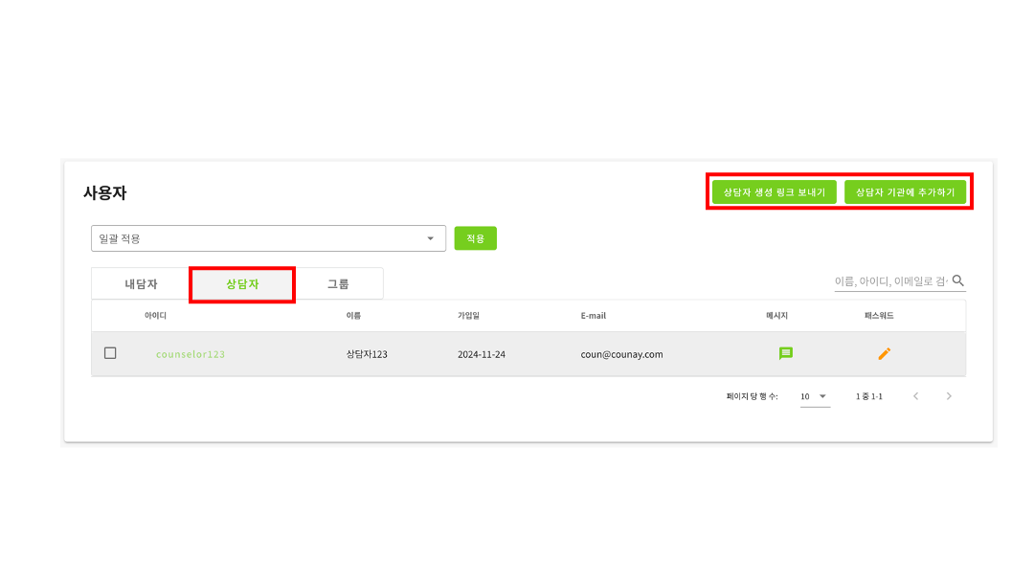Click the 이름 column header
Viewport: 1034px width, 582px height.
(x=353, y=316)
